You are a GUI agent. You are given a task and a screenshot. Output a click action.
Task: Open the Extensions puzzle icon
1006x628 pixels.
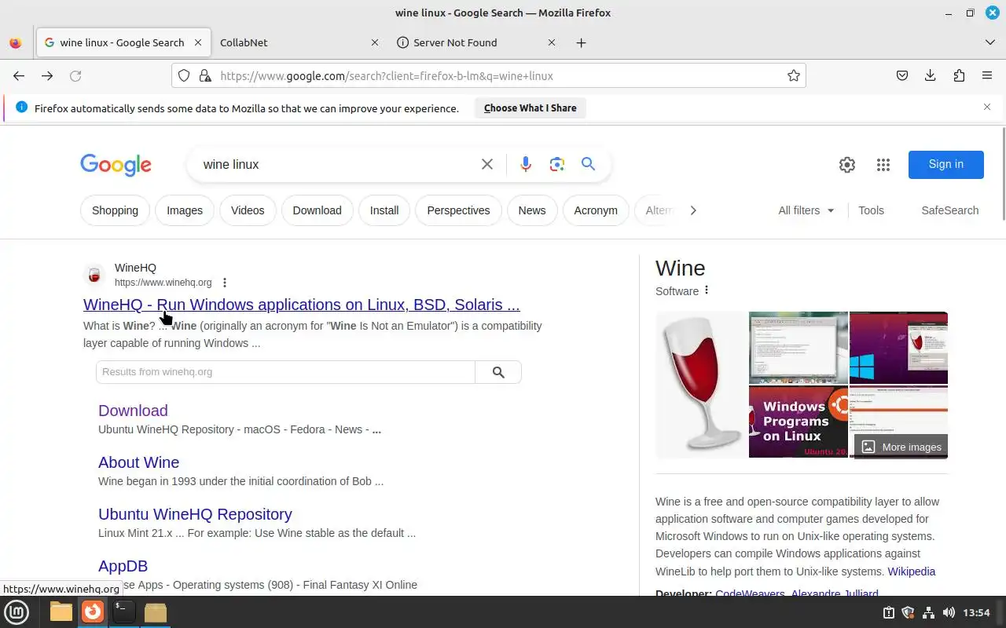tap(959, 75)
